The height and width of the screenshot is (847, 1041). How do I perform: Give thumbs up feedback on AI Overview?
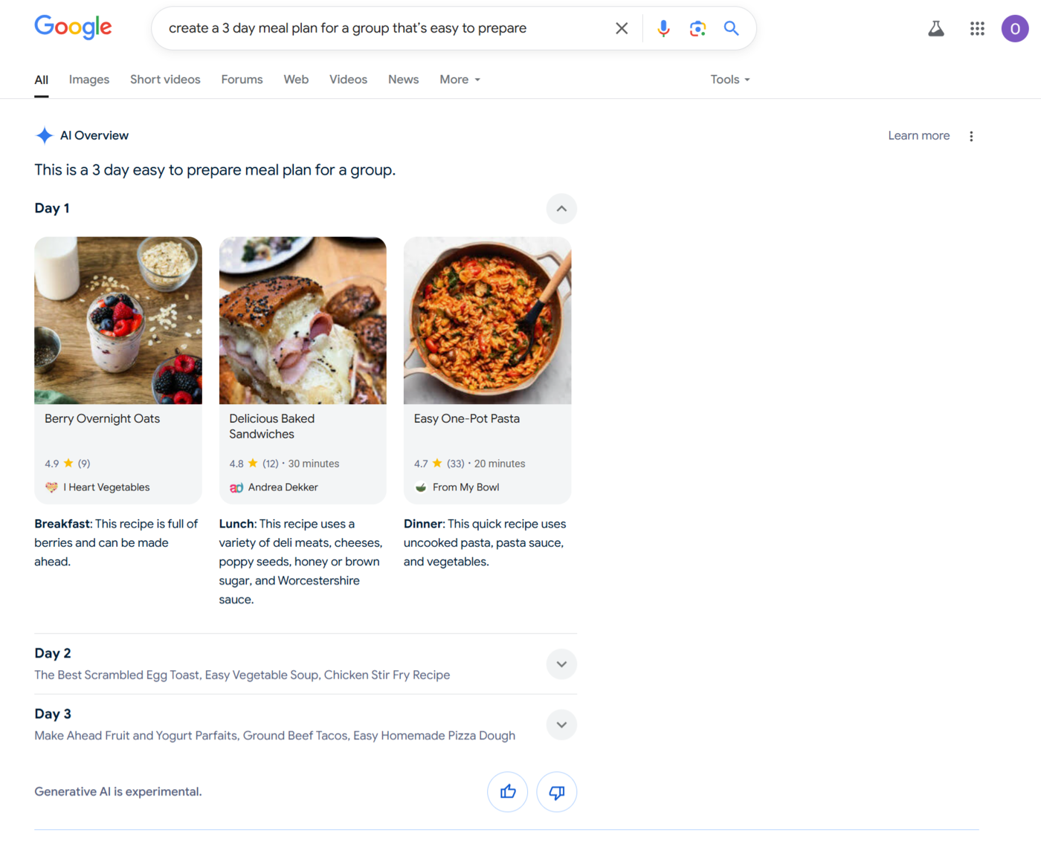coord(508,792)
